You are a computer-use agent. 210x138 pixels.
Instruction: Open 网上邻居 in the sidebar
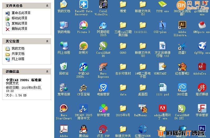pyautogui.click(x=18, y=59)
